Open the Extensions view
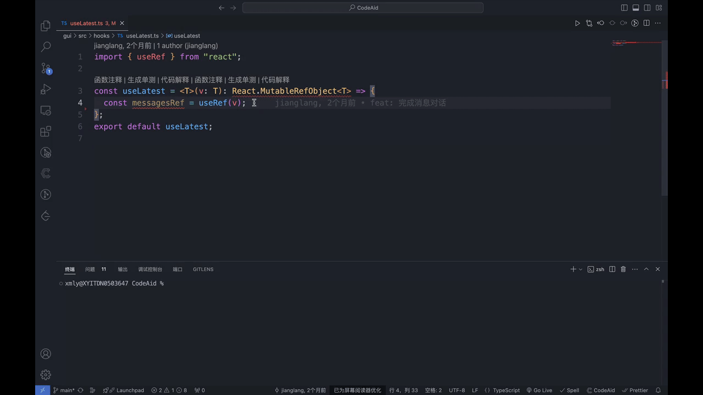The image size is (703, 395). pyautogui.click(x=46, y=131)
